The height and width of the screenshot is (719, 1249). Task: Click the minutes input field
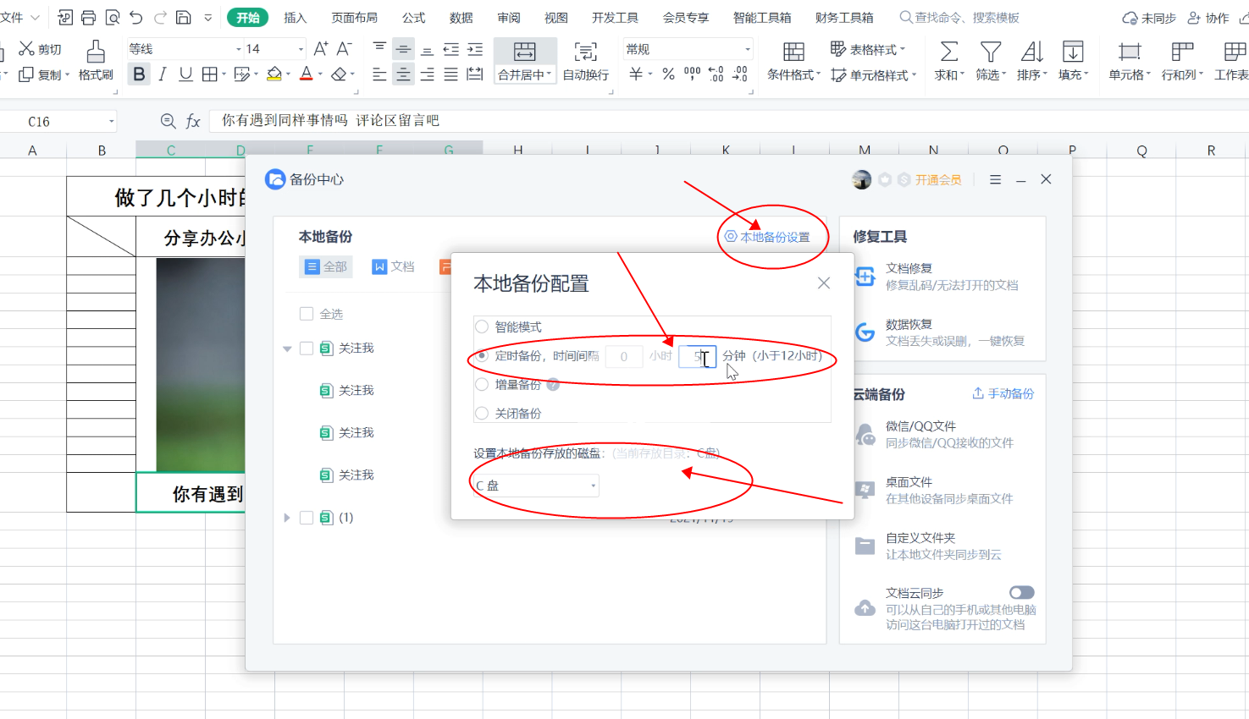(x=698, y=356)
